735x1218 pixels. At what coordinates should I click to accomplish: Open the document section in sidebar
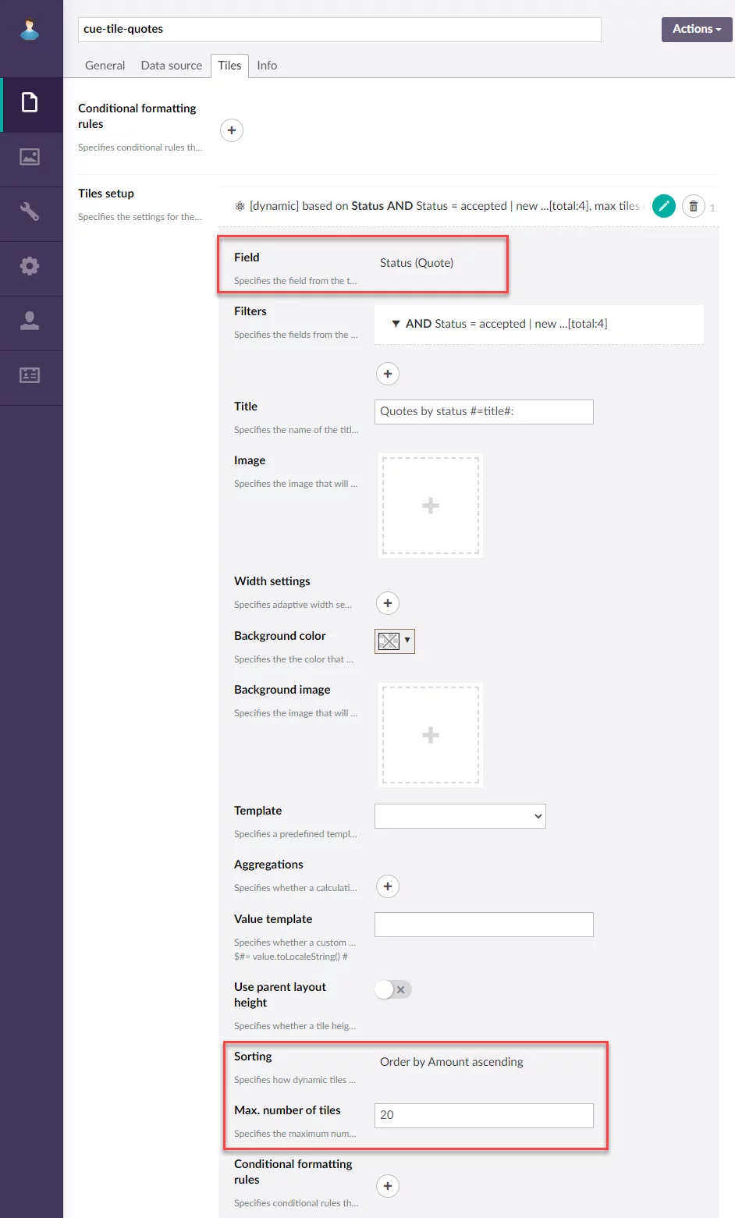point(30,103)
